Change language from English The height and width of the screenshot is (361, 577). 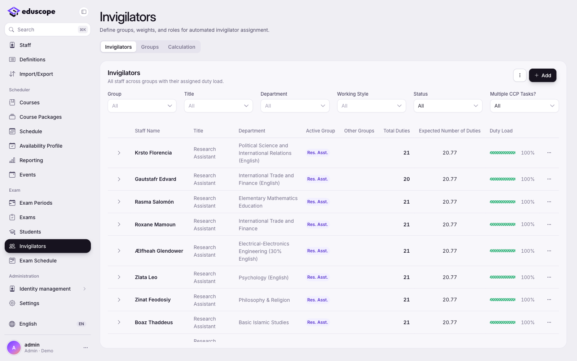point(48,324)
